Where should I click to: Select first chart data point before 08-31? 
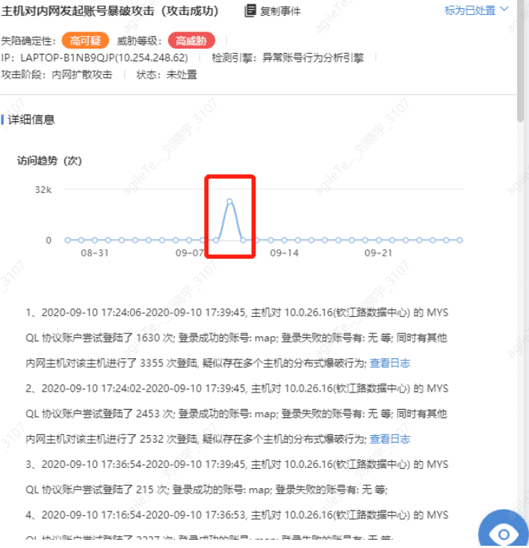(68, 240)
